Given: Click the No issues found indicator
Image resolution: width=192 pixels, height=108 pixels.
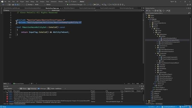Looking at the screenshot, I should (x=18, y=84).
